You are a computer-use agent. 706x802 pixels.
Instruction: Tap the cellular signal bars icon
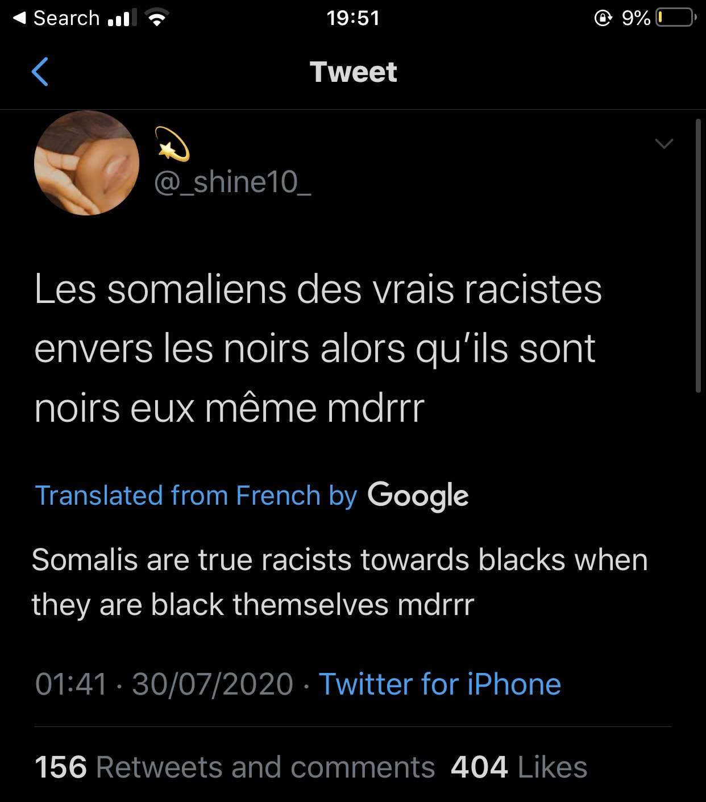click(122, 18)
